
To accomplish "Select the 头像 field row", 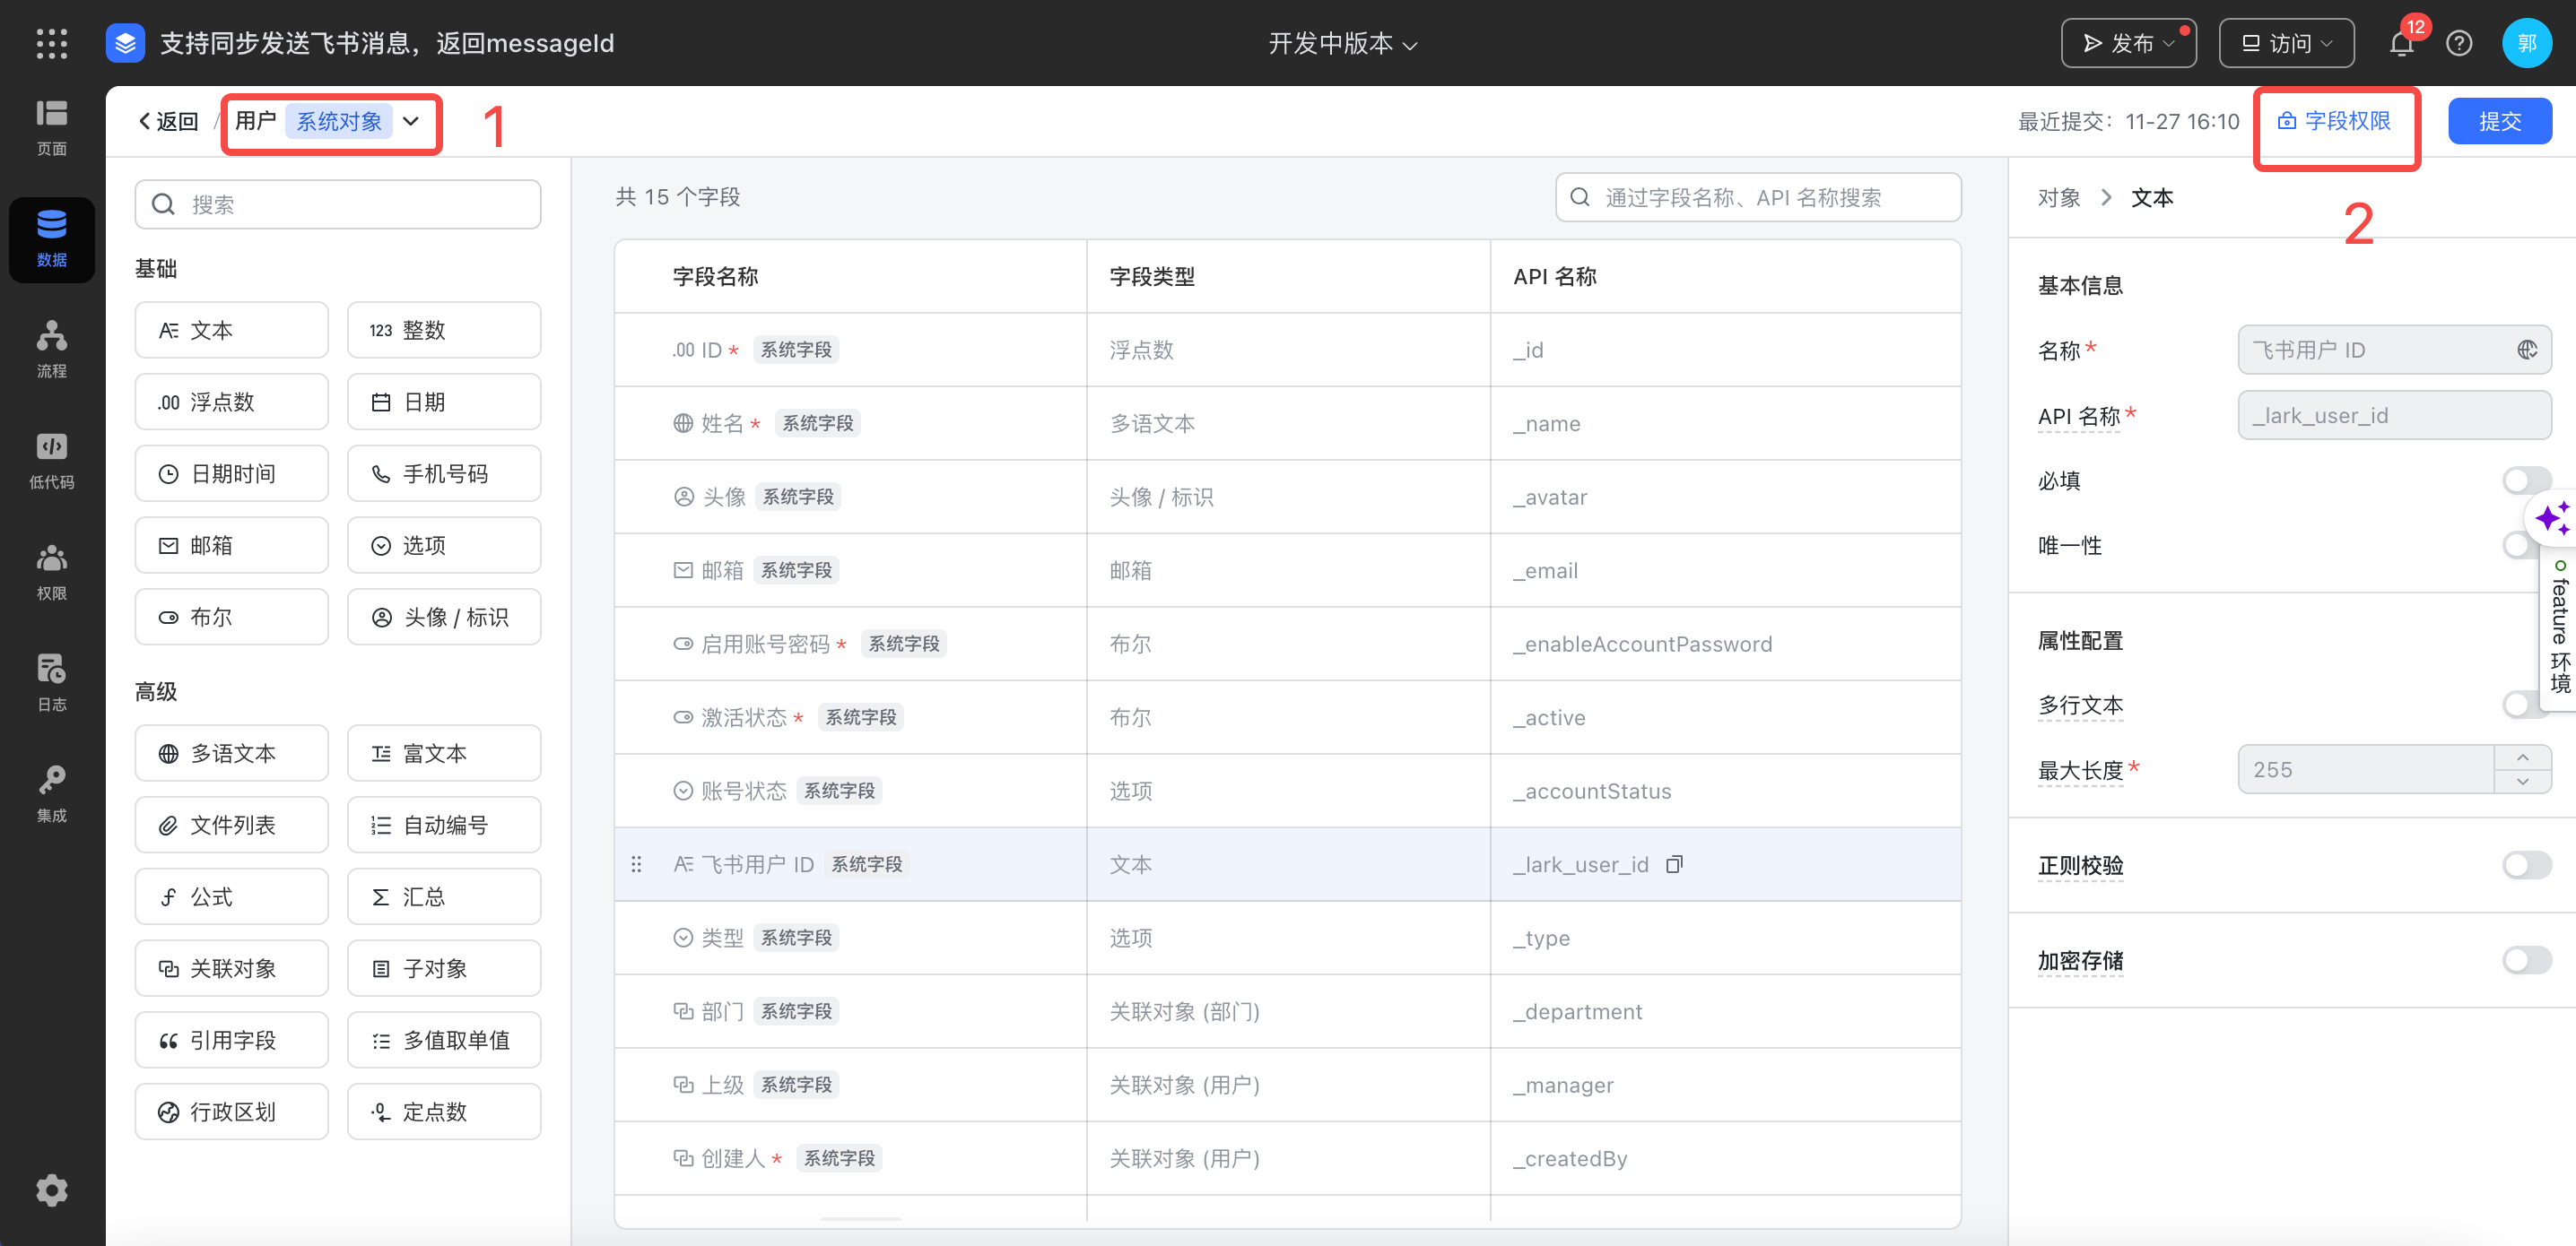I will click(1287, 497).
